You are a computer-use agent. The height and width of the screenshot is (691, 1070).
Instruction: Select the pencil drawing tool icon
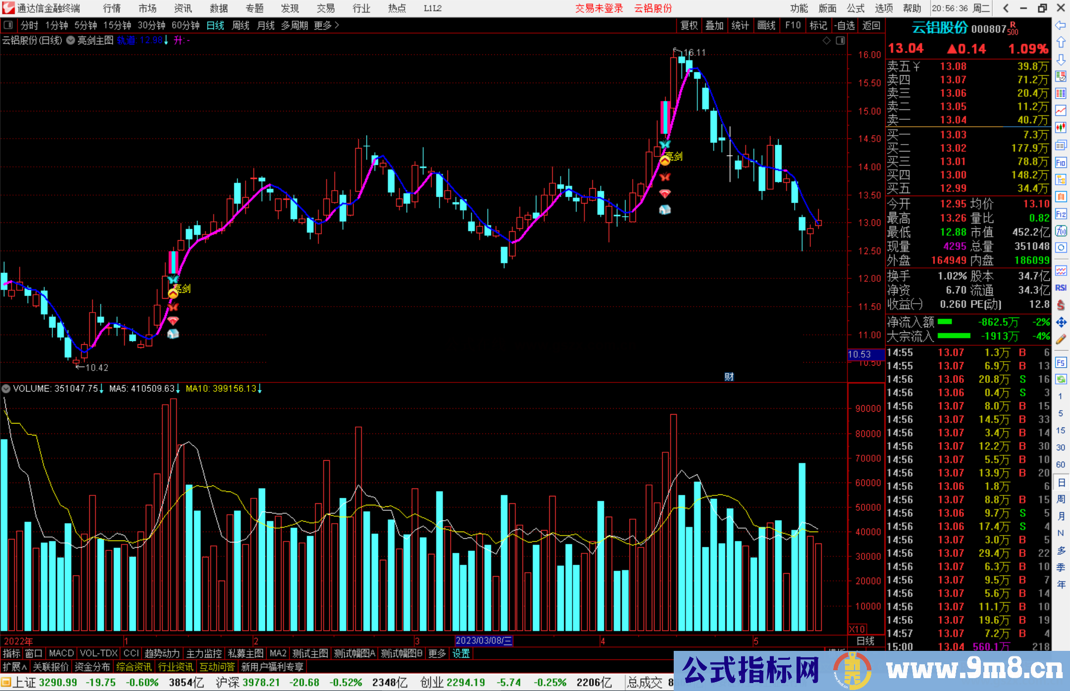1061,339
